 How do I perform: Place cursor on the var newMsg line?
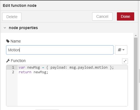[x=66, y=67]
